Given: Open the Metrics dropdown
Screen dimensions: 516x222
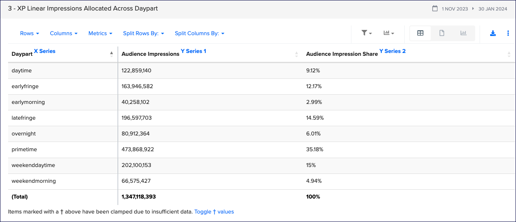Looking at the screenshot, I should [100, 34].
